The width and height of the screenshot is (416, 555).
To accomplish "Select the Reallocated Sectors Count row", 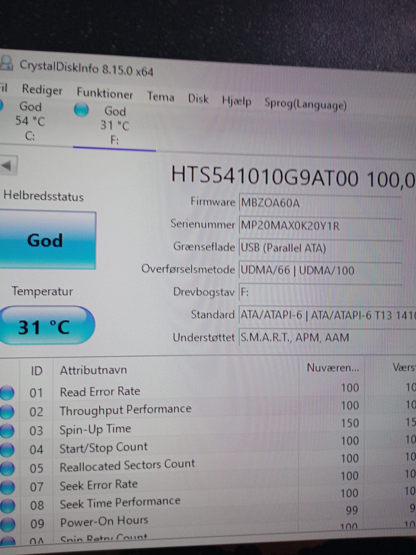I will [208, 464].
